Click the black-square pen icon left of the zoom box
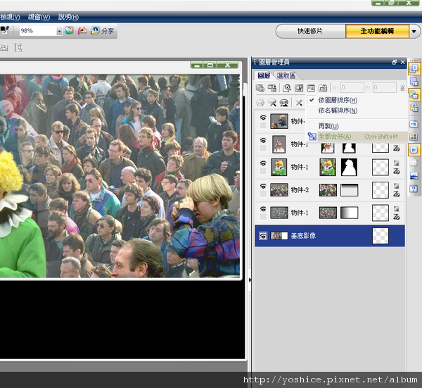The width and height of the screenshot is (422, 388). point(5,30)
